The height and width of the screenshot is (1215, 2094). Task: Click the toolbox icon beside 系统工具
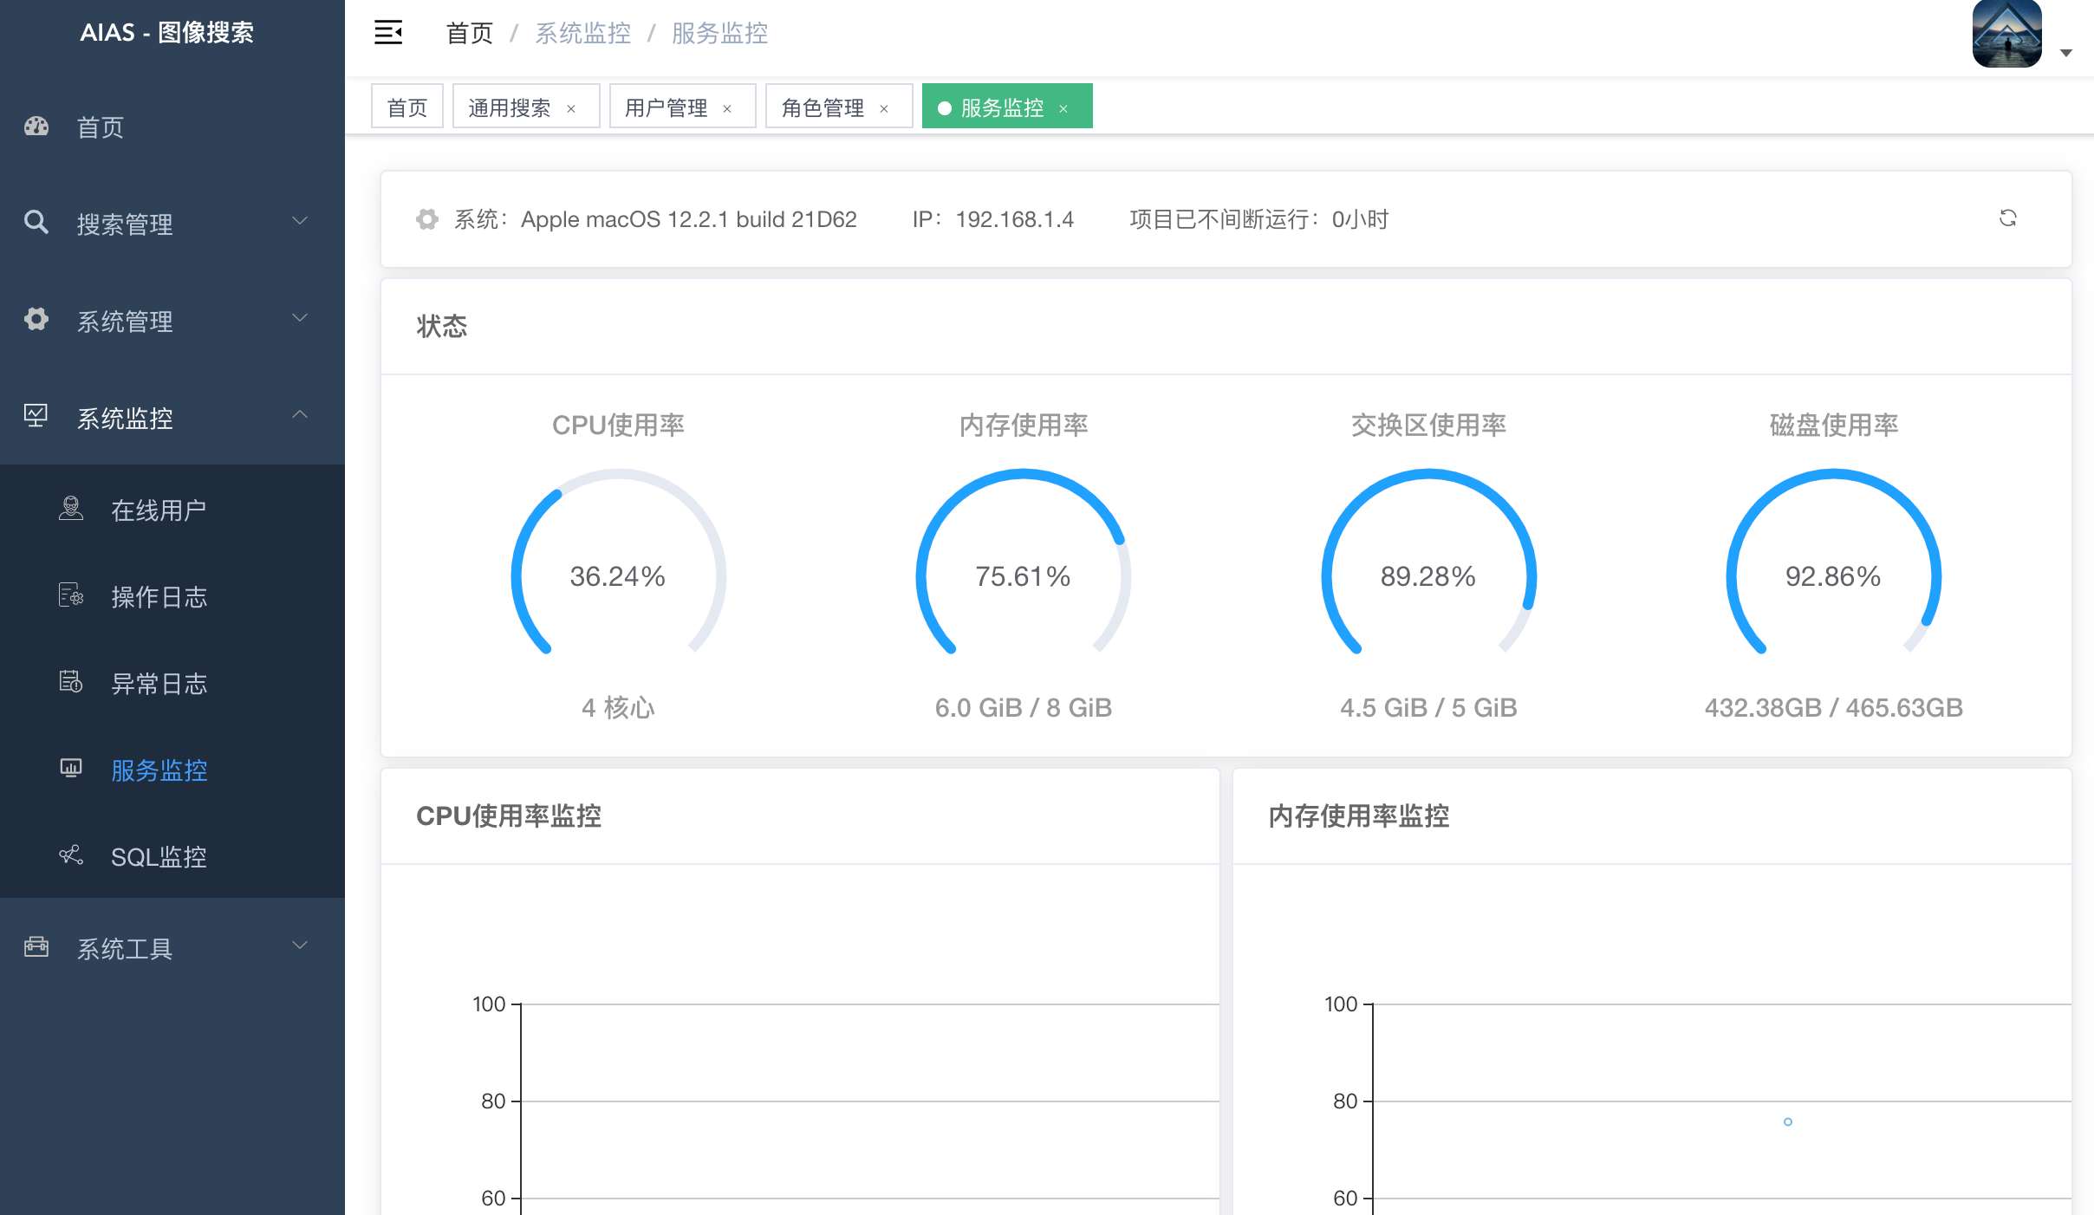36,947
